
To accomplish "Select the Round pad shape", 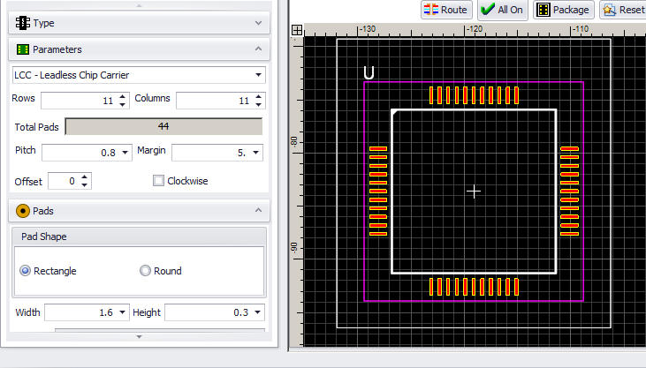I will [145, 270].
